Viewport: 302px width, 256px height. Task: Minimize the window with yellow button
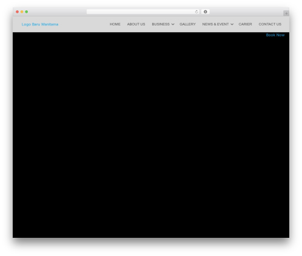tap(22, 11)
